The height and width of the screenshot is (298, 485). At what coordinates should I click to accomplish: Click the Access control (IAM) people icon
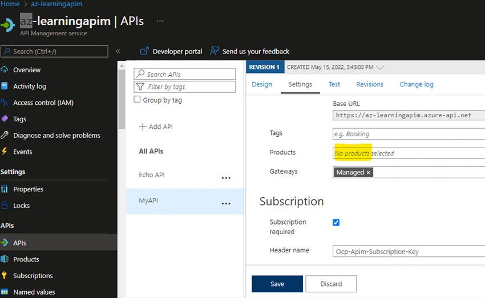pos(4,102)
